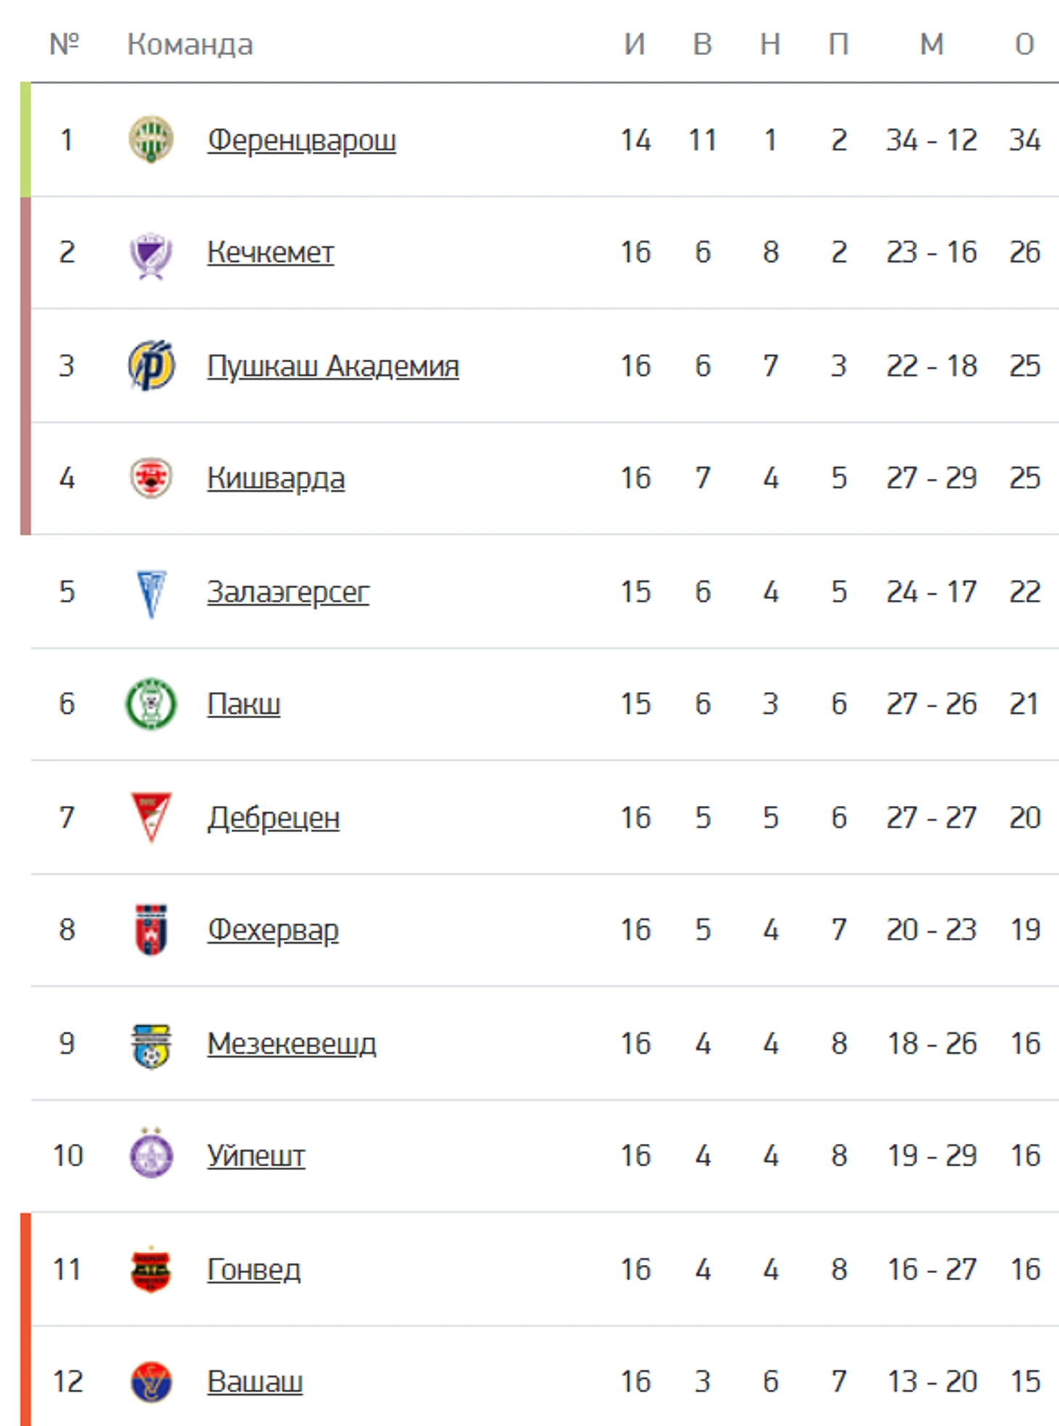The image size is (1059, 1426).
Task: Click the Кечкемет club crest icon
Action: pyautogui.click(x=151, y=253)
